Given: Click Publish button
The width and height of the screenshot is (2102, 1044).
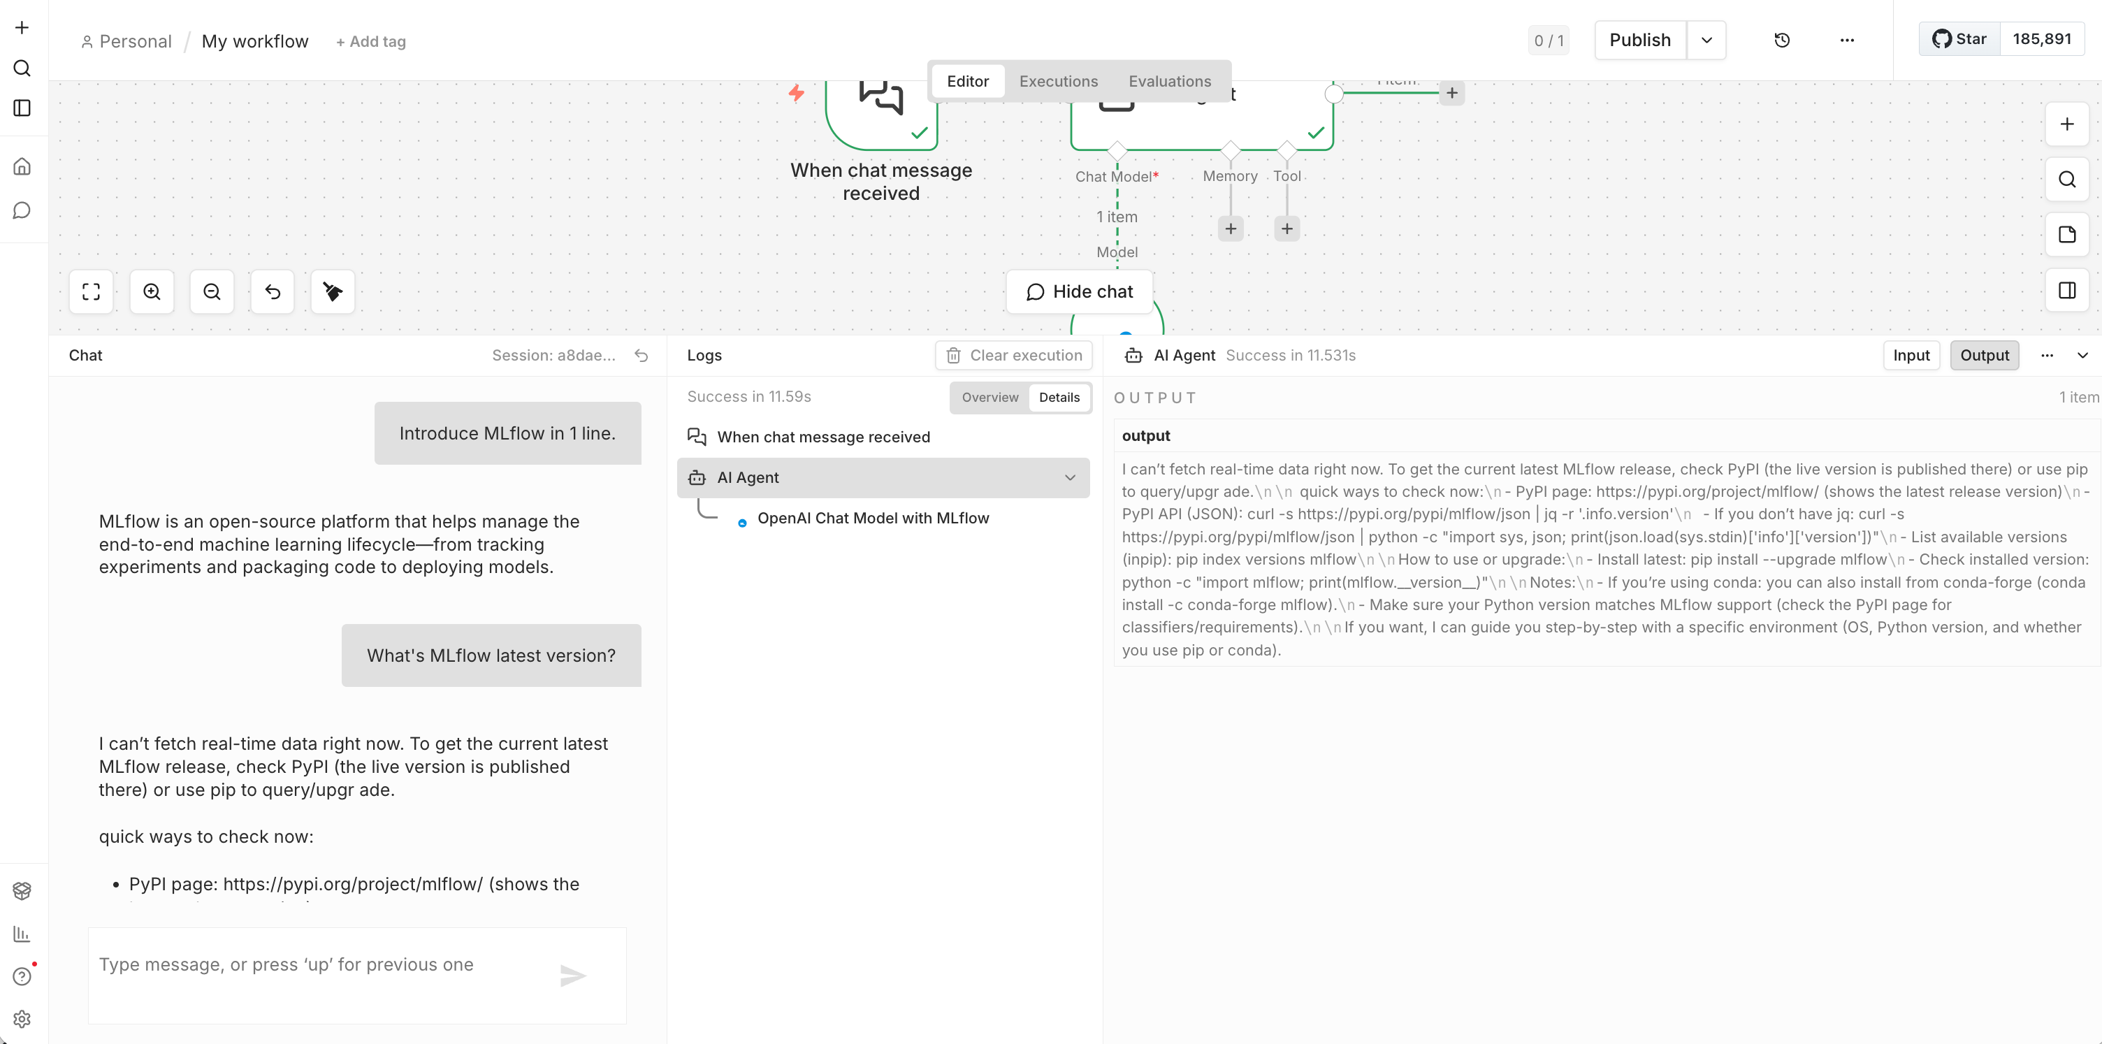Looking at the screenshot, I should [x=1640, y=40].
